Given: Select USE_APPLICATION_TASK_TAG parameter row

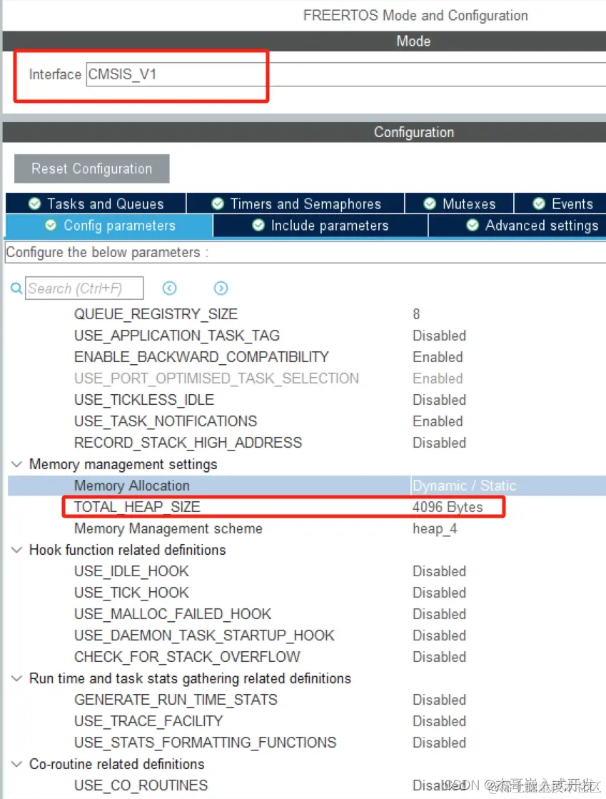Looking at the screenshot, I should (x=177, y=336).
